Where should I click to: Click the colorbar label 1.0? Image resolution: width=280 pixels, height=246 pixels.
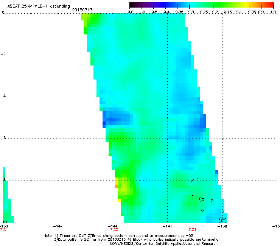[273, 12]
